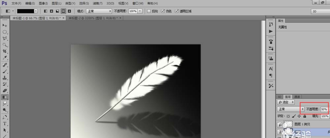This screenshot has width=330, height=138.
Task: Open the 模式 blend mode dropdown in options bar
Action: [x=99, y=11]
